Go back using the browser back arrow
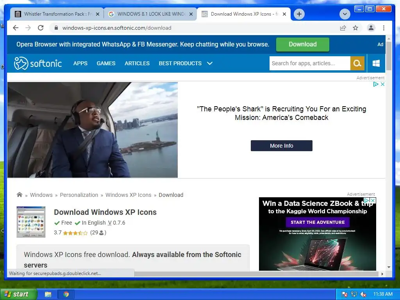 [x=16, y=28]
